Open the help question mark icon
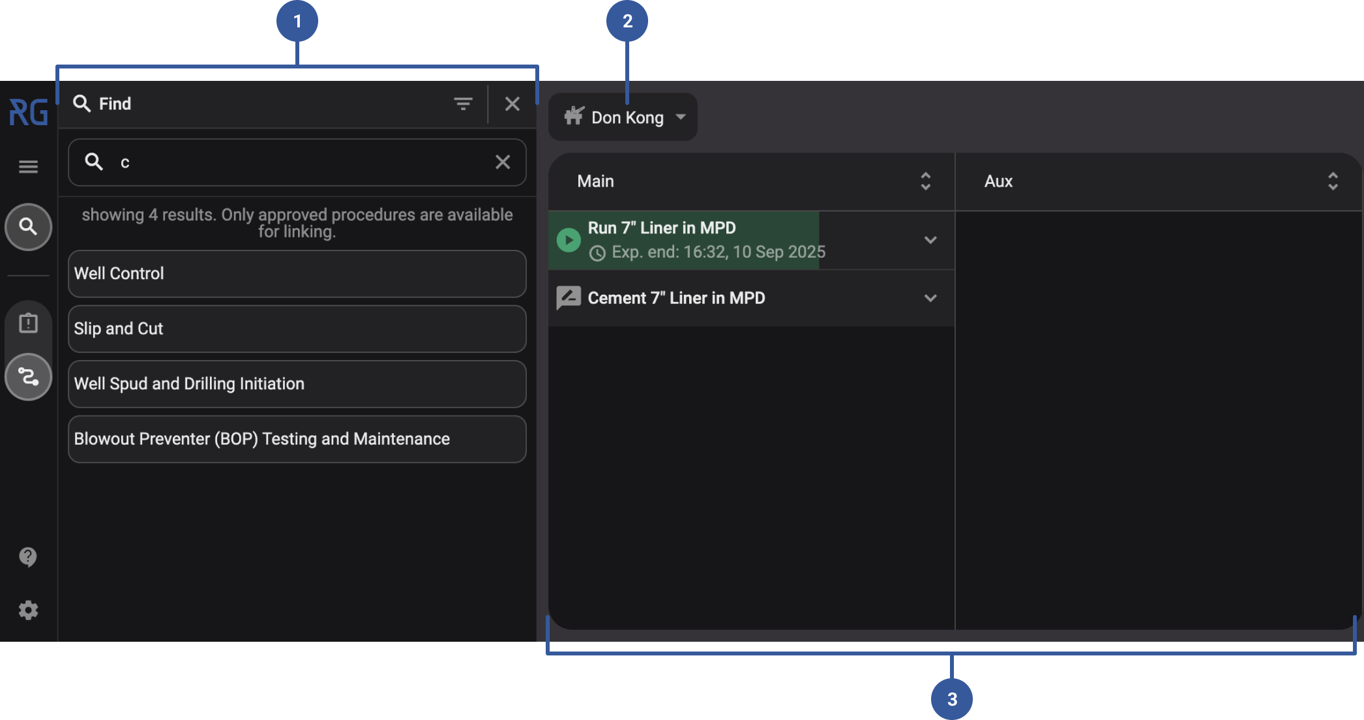 coord(28,556)
